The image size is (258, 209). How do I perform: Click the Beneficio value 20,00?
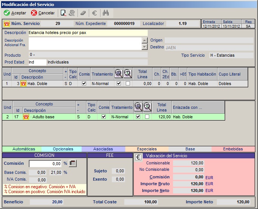pyautogui.click(x=46, y=202)
